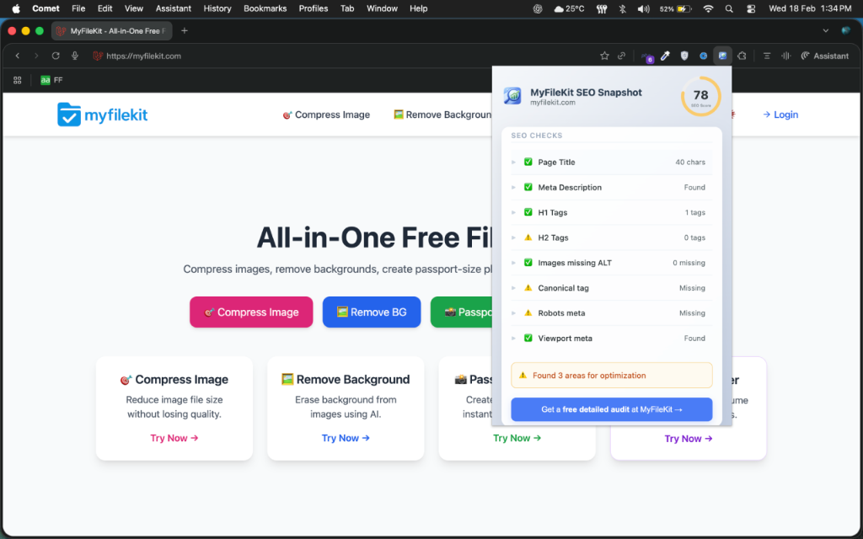Open the Comet Assistant panel
Screen dimensions: 863x539
coord(824,56)
